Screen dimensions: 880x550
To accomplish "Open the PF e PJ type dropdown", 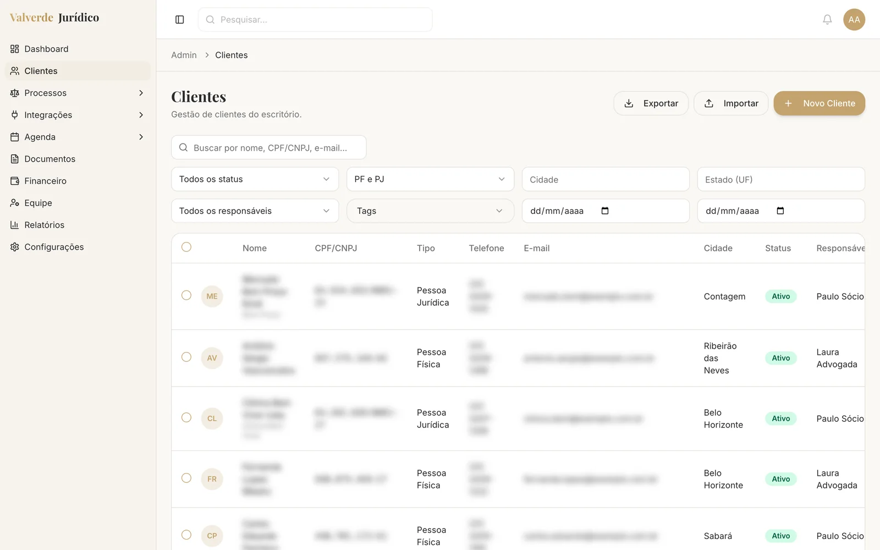I will tap(430, 179).
